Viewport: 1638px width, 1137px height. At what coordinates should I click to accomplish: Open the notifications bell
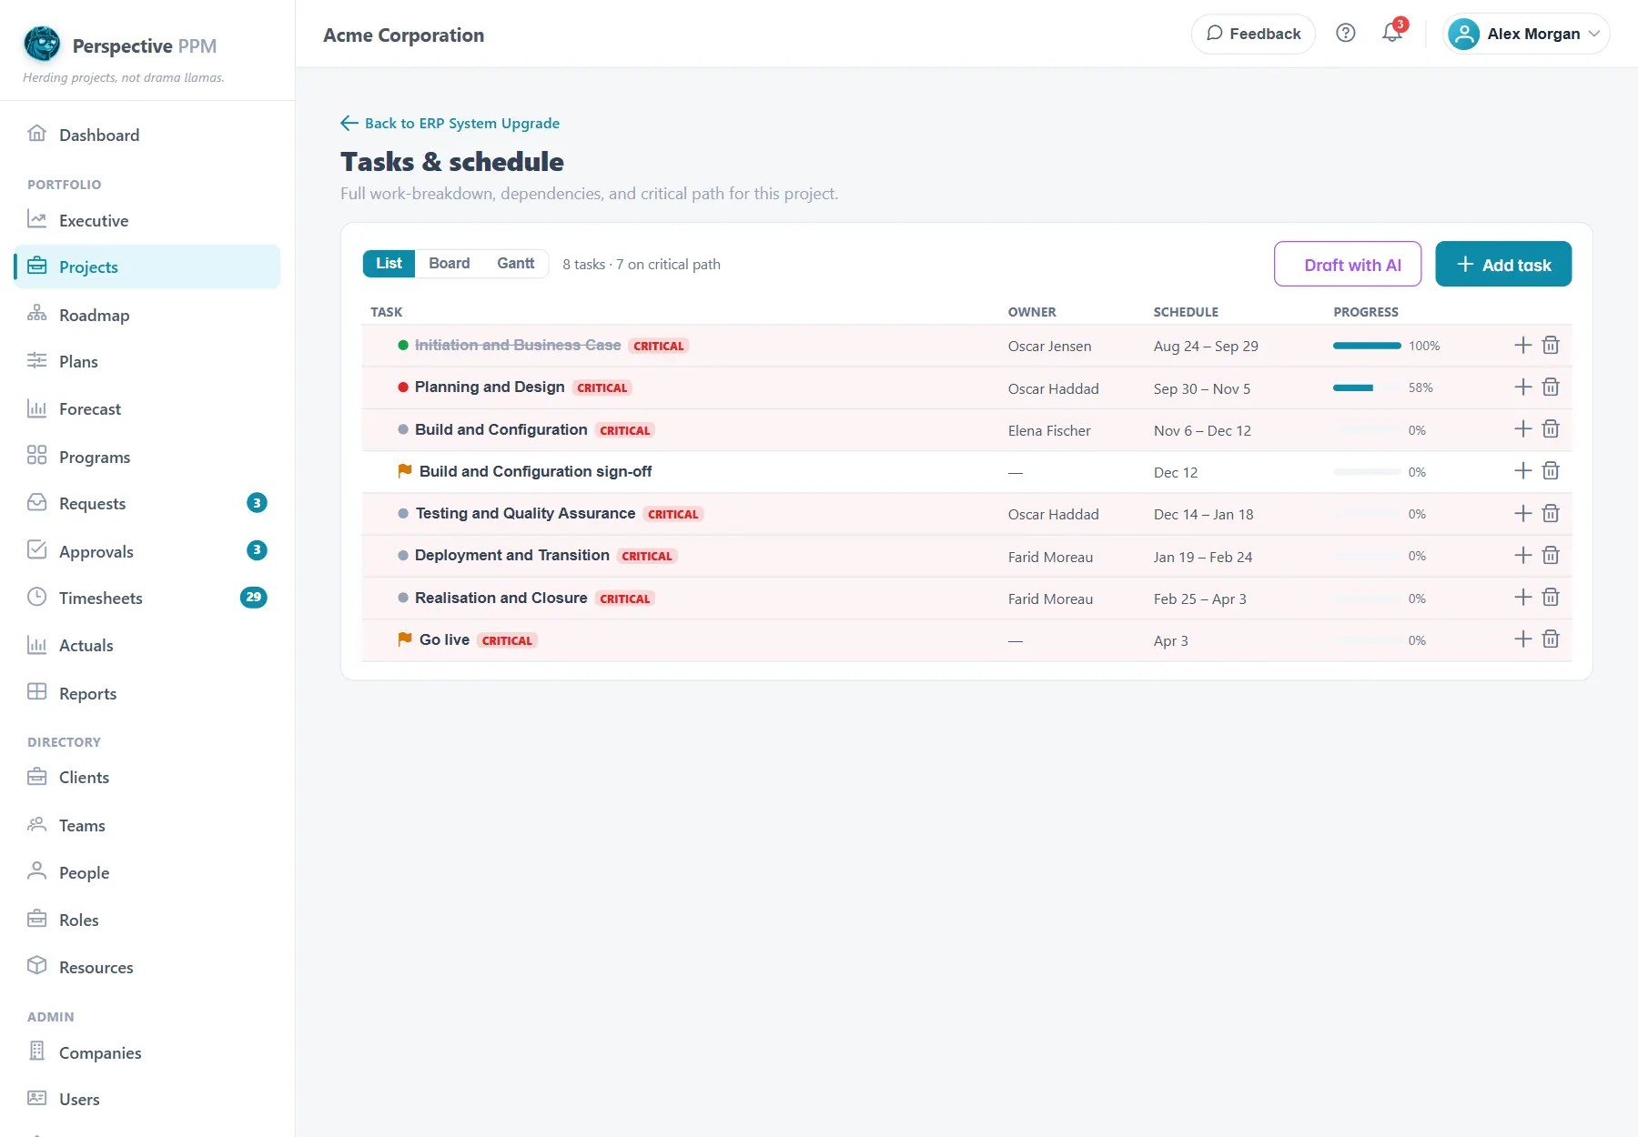1392,34
